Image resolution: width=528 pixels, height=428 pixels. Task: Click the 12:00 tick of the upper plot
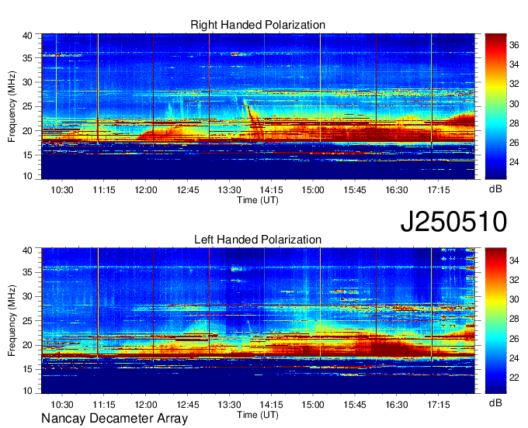coord(146,190)
